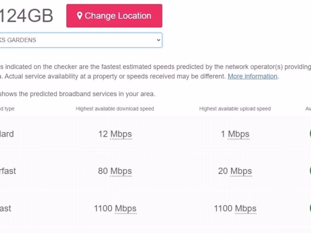The width and height of the screenshot is (311, 233).
Task: Click the Mbps abbreviation beside 12 download speed
Action: 121,134
